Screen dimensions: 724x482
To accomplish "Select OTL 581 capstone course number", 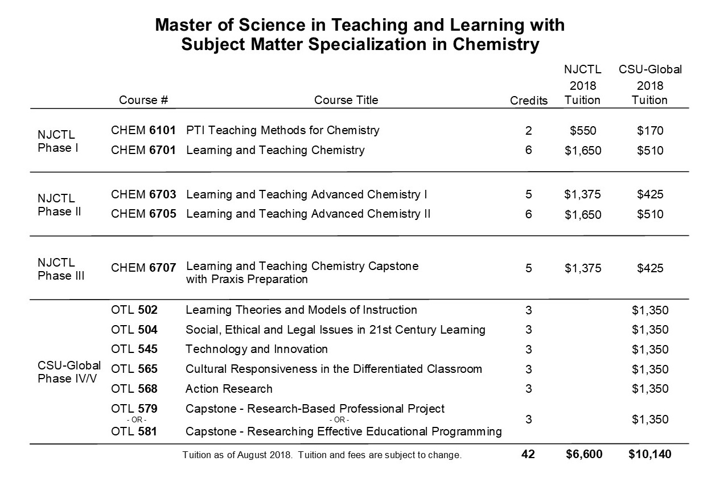I will click(134, 431).
